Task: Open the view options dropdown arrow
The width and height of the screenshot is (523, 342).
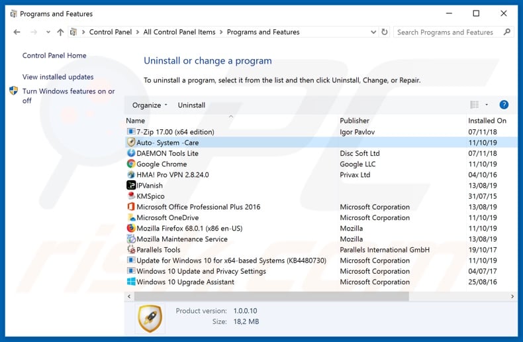Action: point(487,105)
